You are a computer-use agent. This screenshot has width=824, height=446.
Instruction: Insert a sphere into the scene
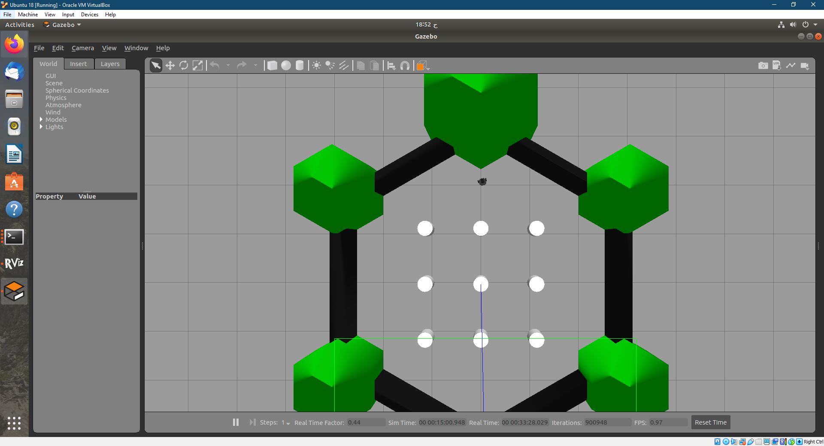click(x=286, y=65)
